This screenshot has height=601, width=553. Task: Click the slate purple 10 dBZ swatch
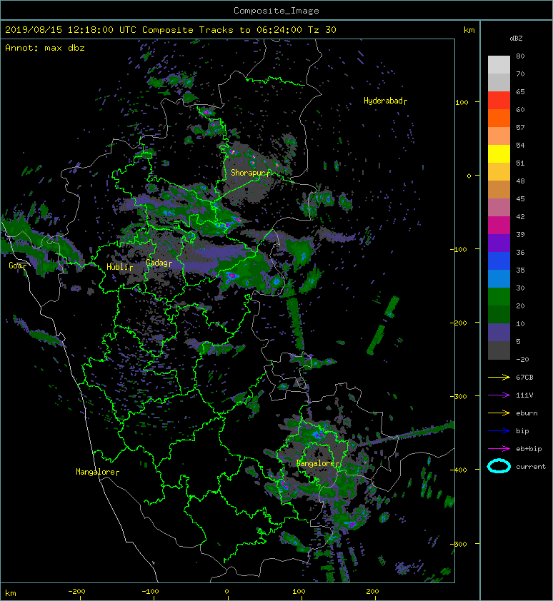[x=499, y=332]
